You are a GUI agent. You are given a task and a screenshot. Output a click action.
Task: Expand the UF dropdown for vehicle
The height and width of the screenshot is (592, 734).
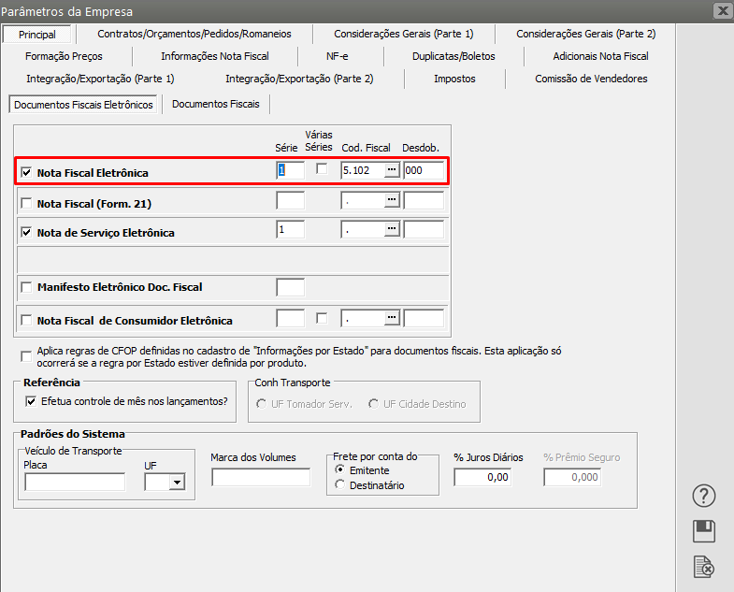pos(176,483)
